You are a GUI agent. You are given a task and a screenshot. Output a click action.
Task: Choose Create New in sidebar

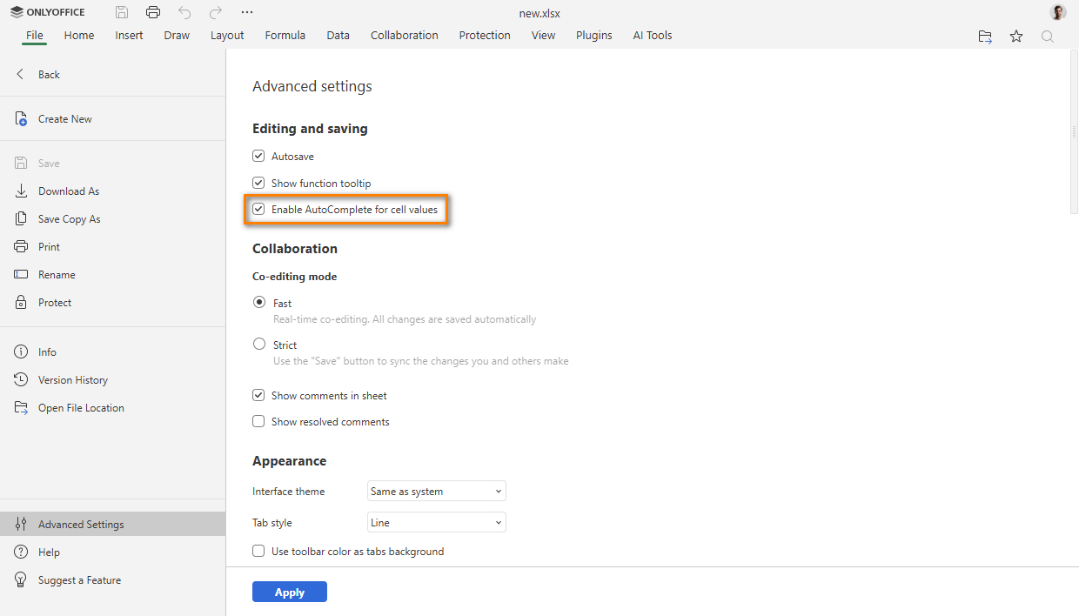(113, 119)
